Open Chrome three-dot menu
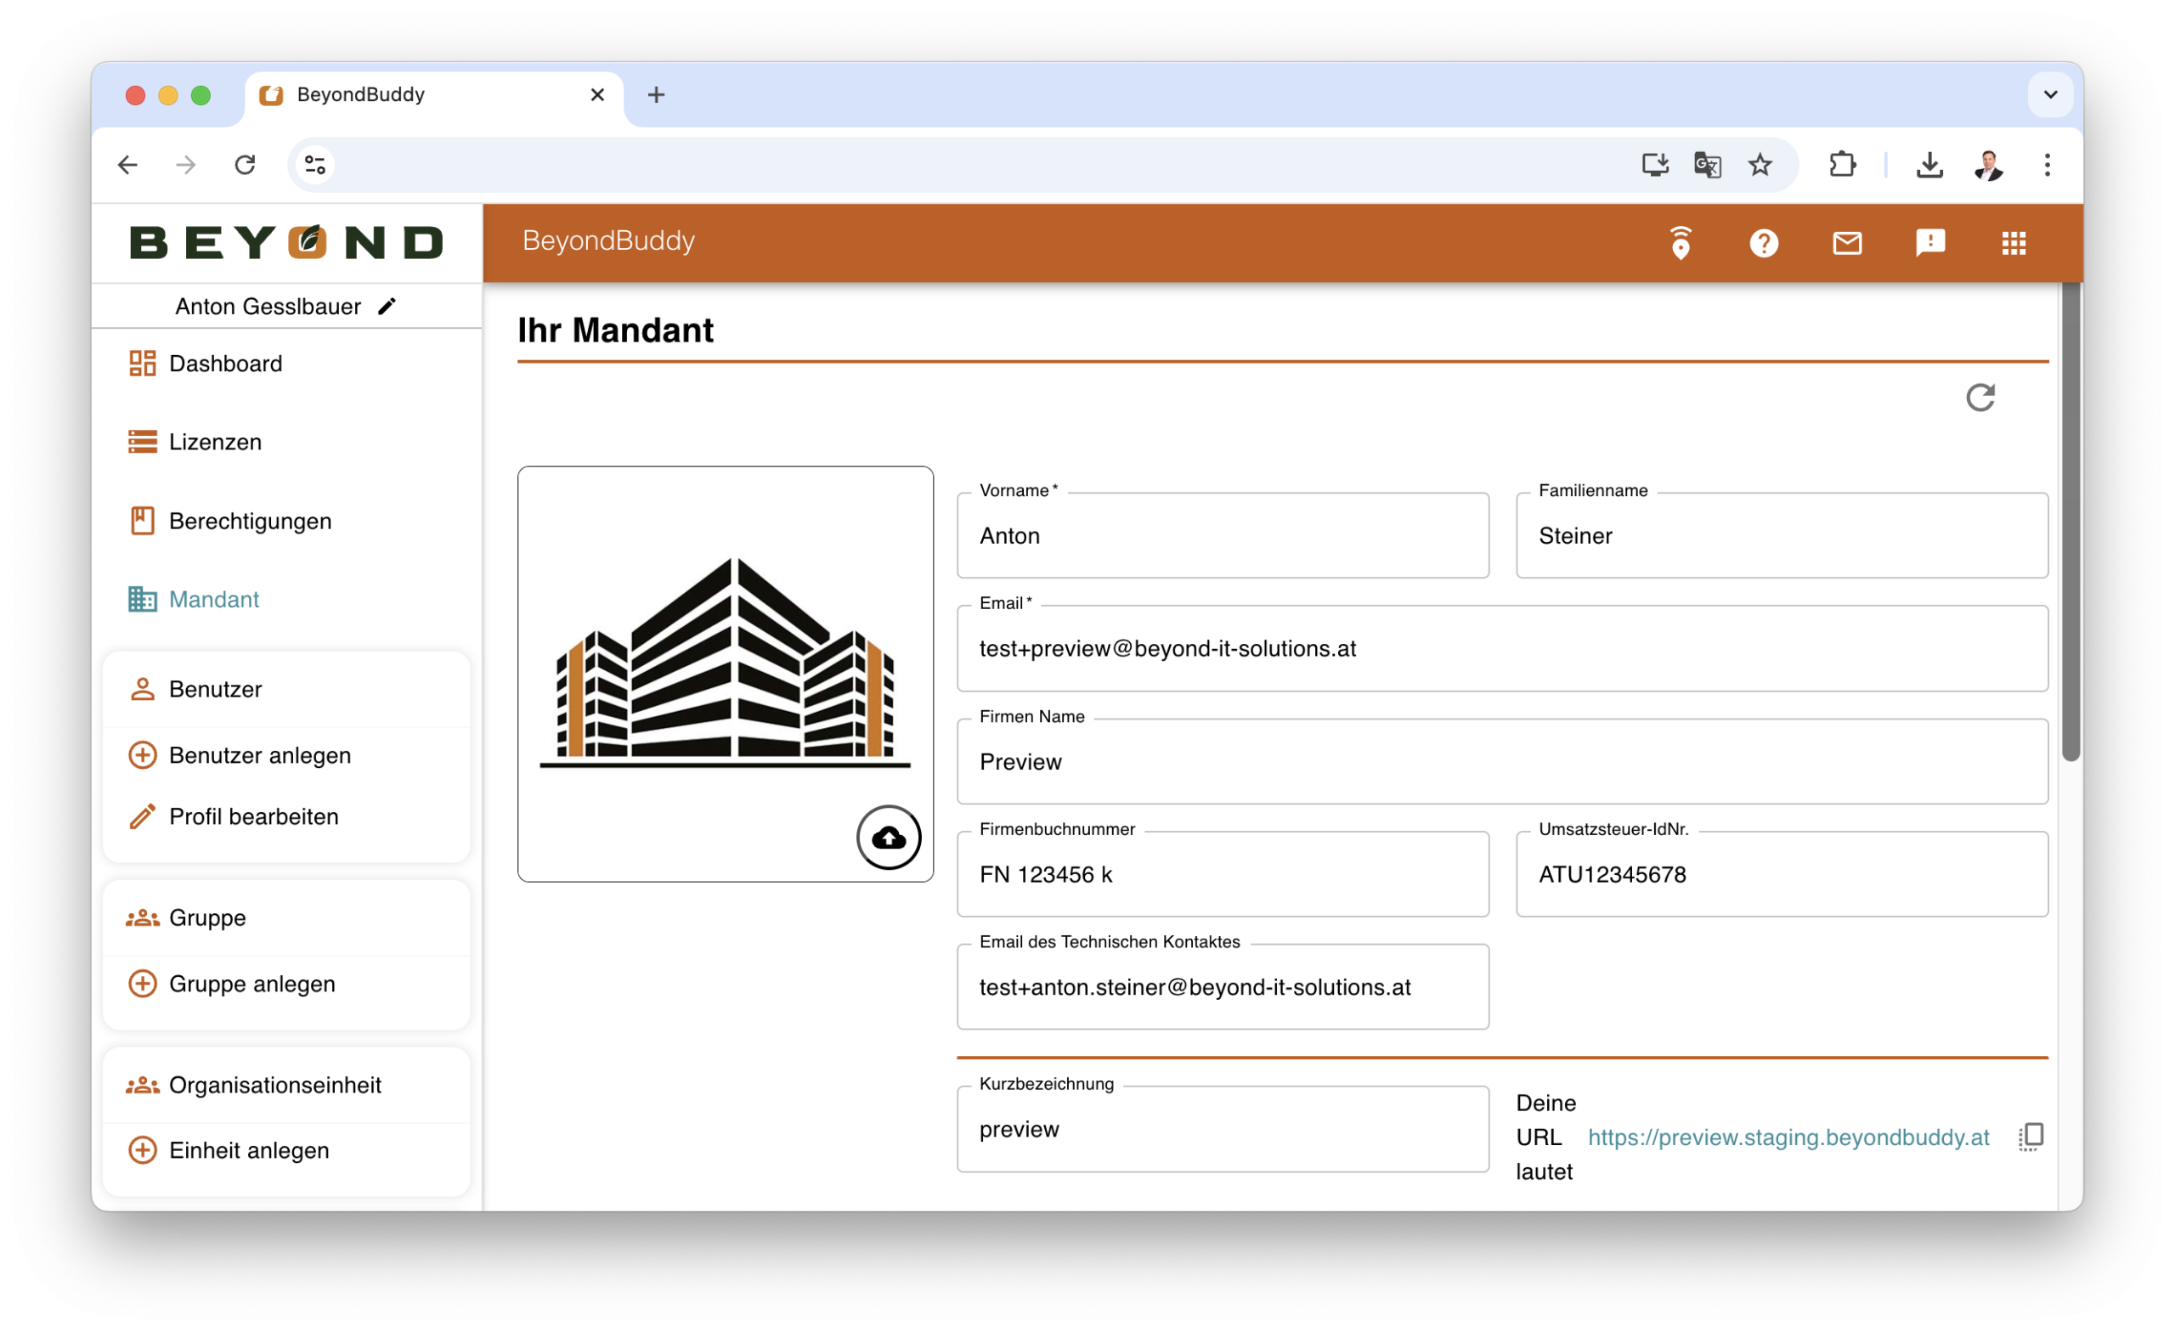Image resolution: width=2175 pixels, height=1332 pixels. pyautogui.click(x=2046, y=165)
